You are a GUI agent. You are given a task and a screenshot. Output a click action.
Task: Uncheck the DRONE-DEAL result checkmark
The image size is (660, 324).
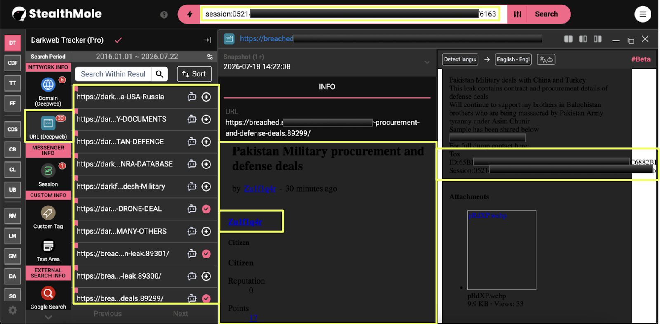206,209
